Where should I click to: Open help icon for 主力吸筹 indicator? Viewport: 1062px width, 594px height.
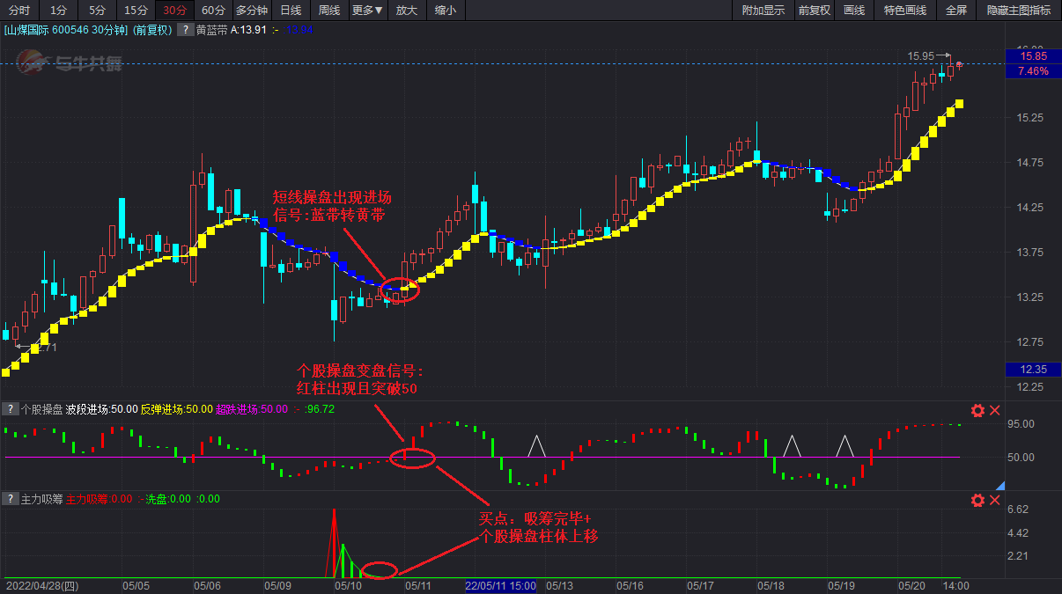(x=10, y=499)
